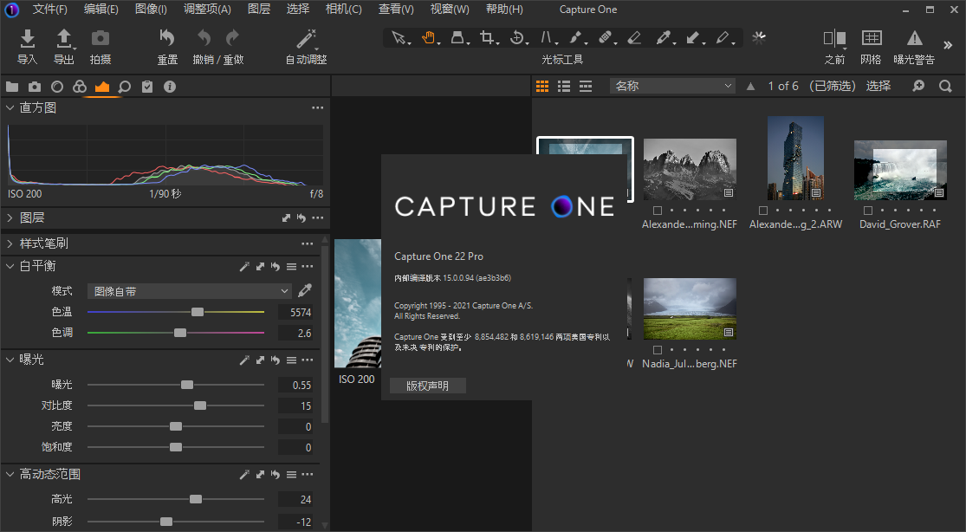Open the Metadata info tool tab
This screenshot has height=532, width=966.
[x=170, y=87]
